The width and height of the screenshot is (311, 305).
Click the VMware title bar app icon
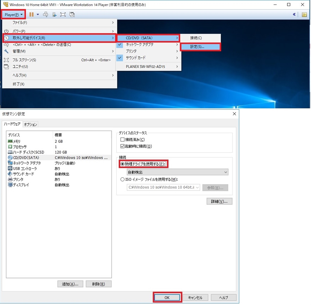[5, 4]
